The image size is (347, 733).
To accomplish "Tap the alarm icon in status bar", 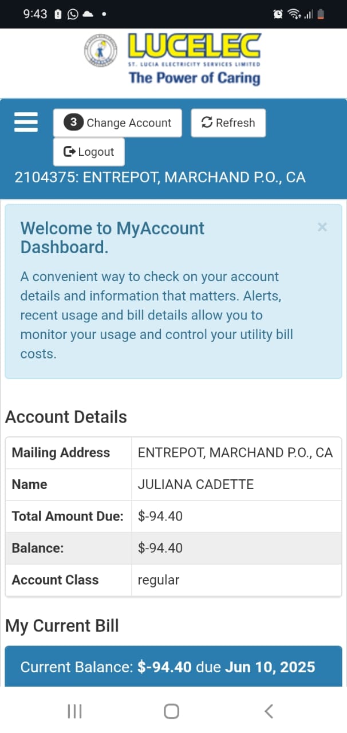I will coord(278,14).
